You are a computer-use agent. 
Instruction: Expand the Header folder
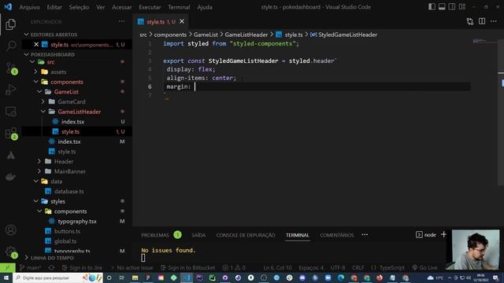(39, 161)
